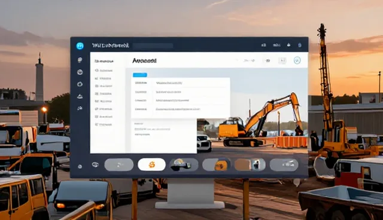Click the blue tab above the form card
Image resolution: width=383 pixels, height=220 pixels.
[x=140, y=75]
